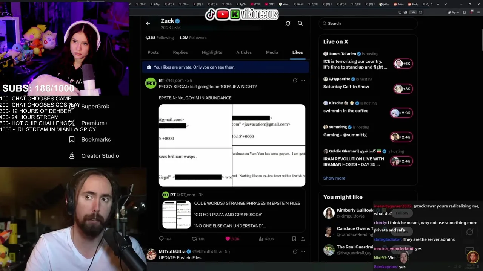The height and width of the screenshot is (271, 483).
Task: Open Premium+ from the sidebar
Action: 94,123
